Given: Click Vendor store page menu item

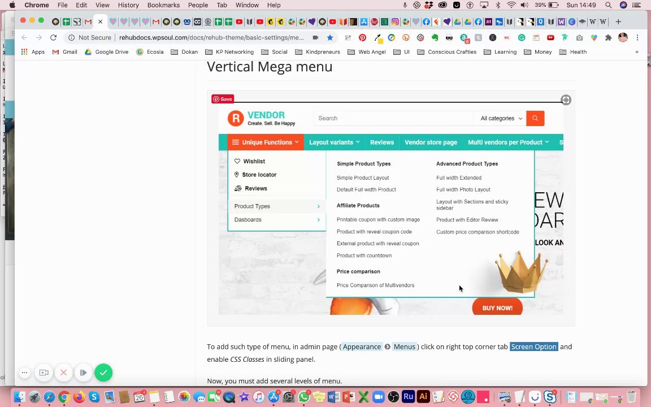Looking at the screenshot, I should (431, 142).
